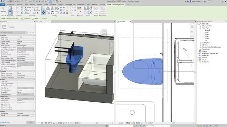Toggle the Annotation Crop checkbox

coord(18,86)
